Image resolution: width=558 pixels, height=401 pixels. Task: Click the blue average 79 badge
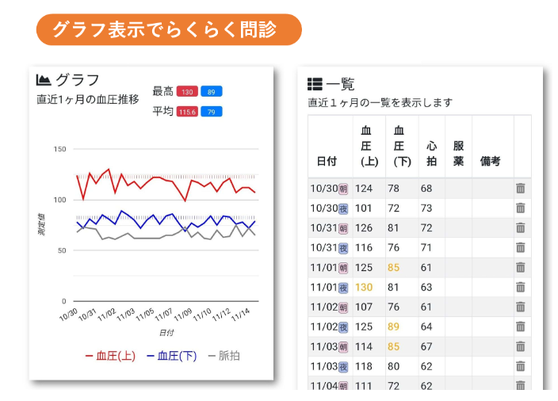pyautogui.click(x=211, y=112)
